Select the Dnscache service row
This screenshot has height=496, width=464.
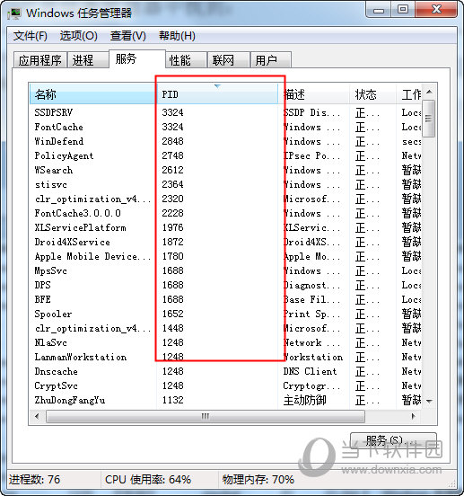point(225,372)
